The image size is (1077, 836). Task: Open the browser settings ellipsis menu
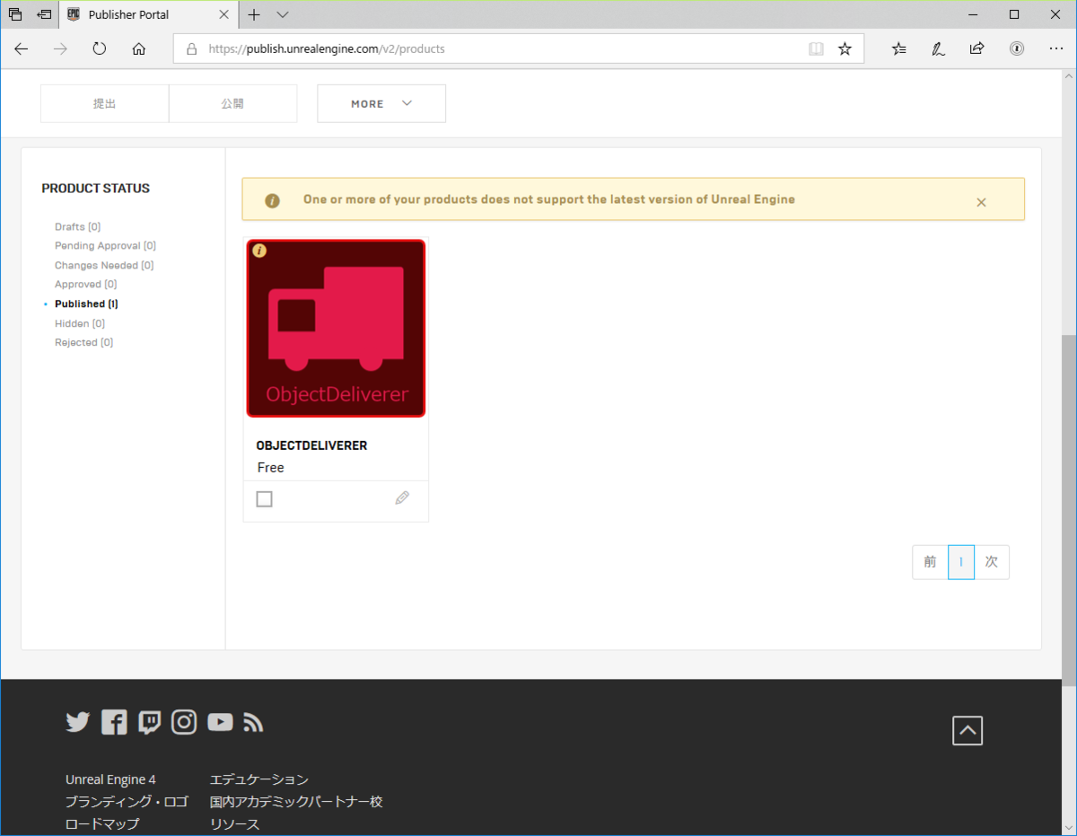point(1055,49)
